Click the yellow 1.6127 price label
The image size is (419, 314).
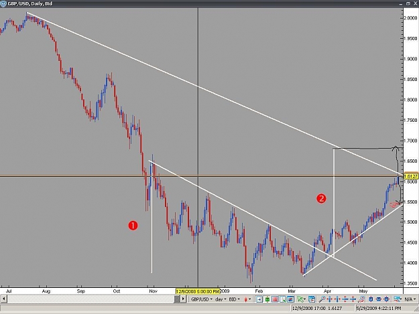point(411,176)
